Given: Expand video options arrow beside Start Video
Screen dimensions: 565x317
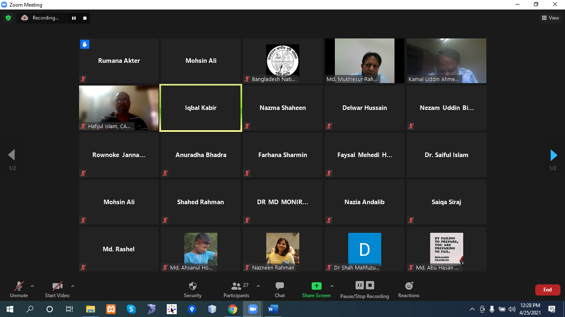Looking at the screenshot, I should (73, 286).
